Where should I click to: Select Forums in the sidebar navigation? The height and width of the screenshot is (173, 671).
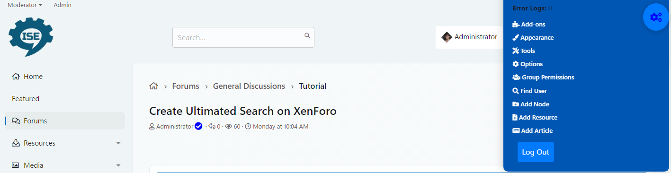pos(65,121)
